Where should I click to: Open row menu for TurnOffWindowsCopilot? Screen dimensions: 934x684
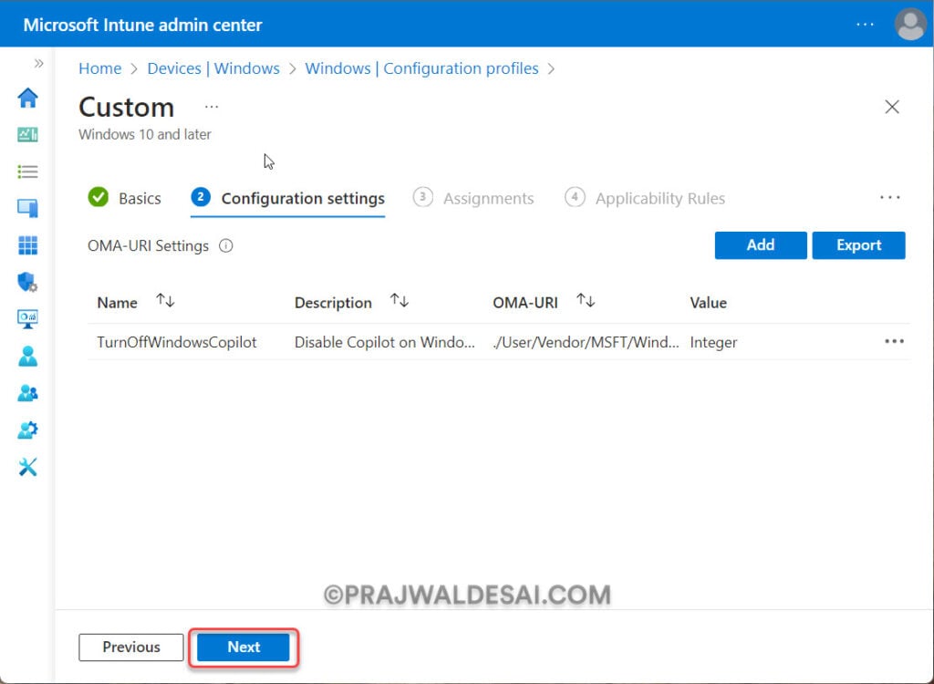tap(894, 341)
